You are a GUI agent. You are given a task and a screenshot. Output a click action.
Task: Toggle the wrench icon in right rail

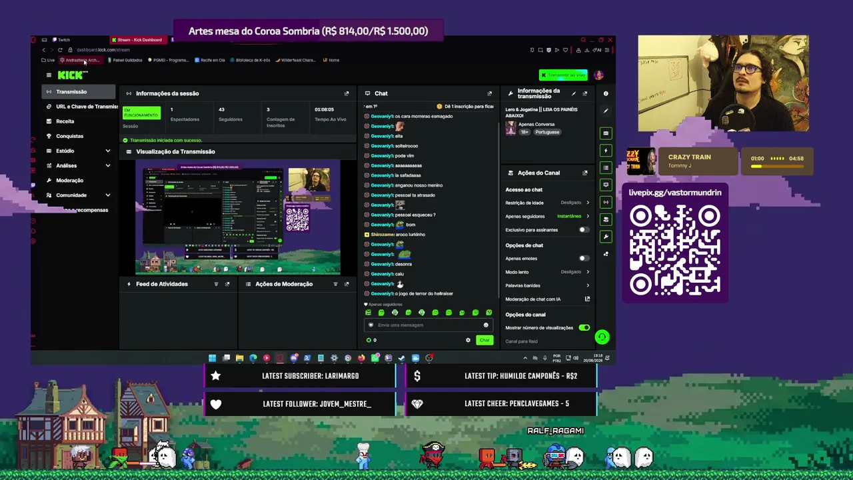(x=606, y=237)
